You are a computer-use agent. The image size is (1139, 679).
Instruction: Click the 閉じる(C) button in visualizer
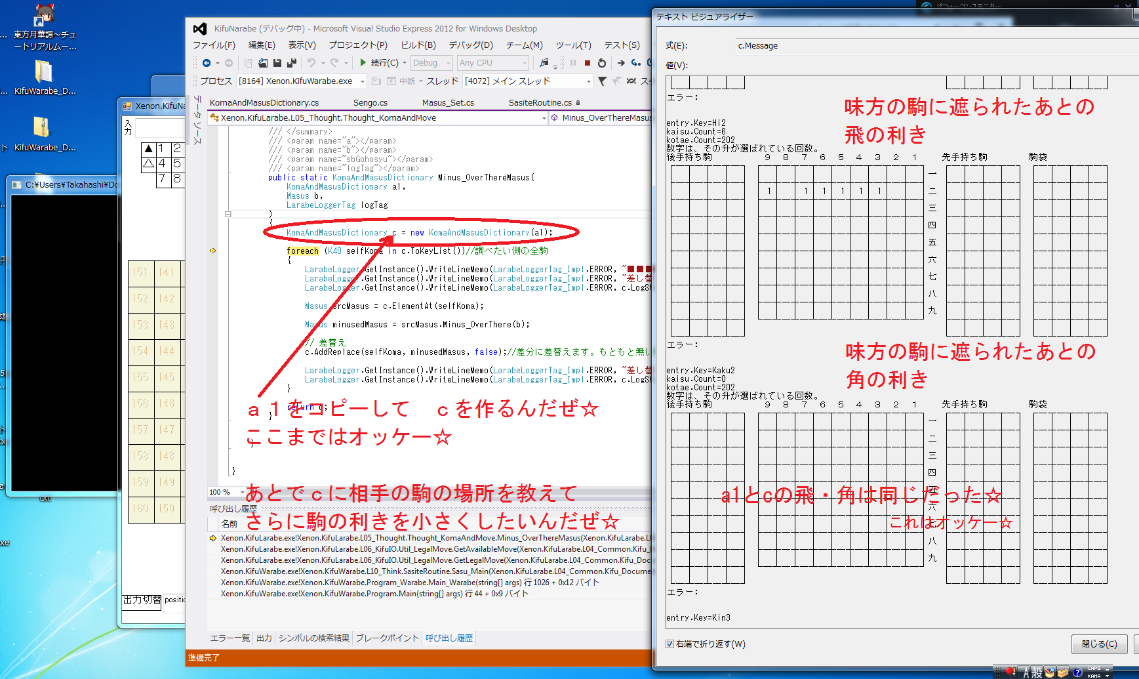pos(1100,644)
